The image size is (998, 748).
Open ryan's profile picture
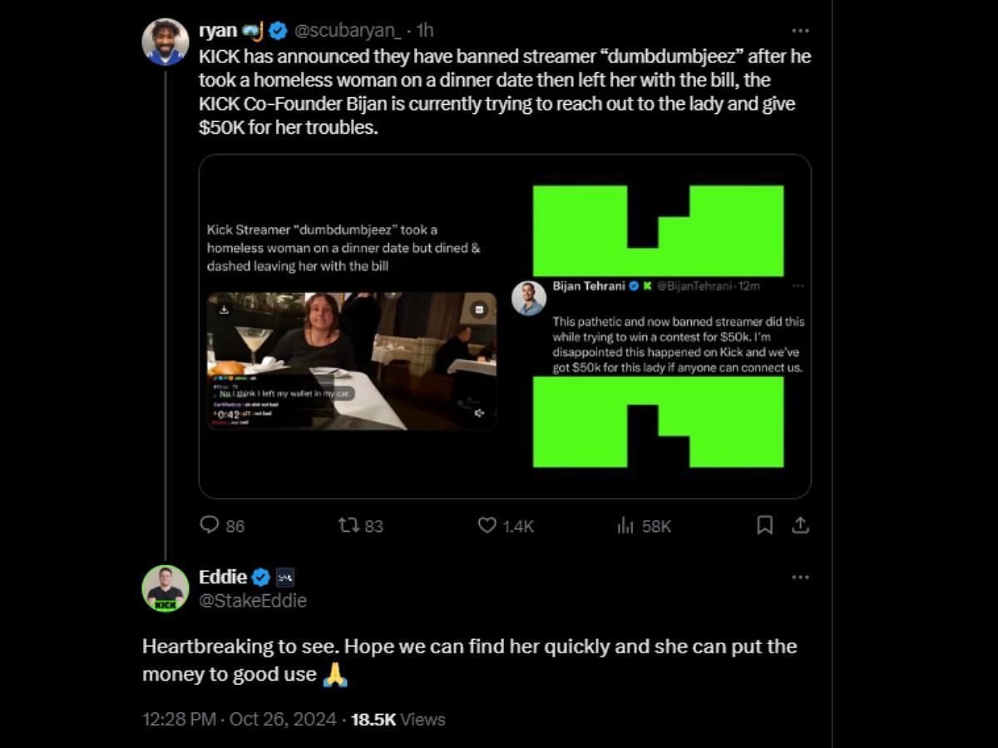165,42
